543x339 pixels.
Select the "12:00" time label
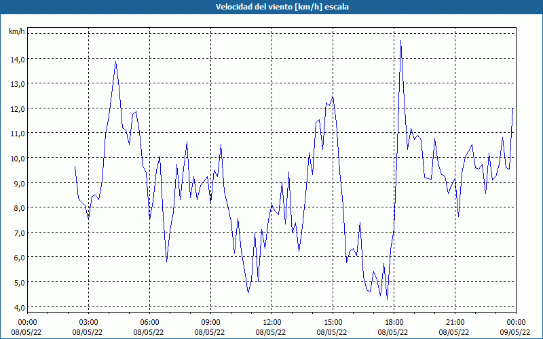(272, 323)
